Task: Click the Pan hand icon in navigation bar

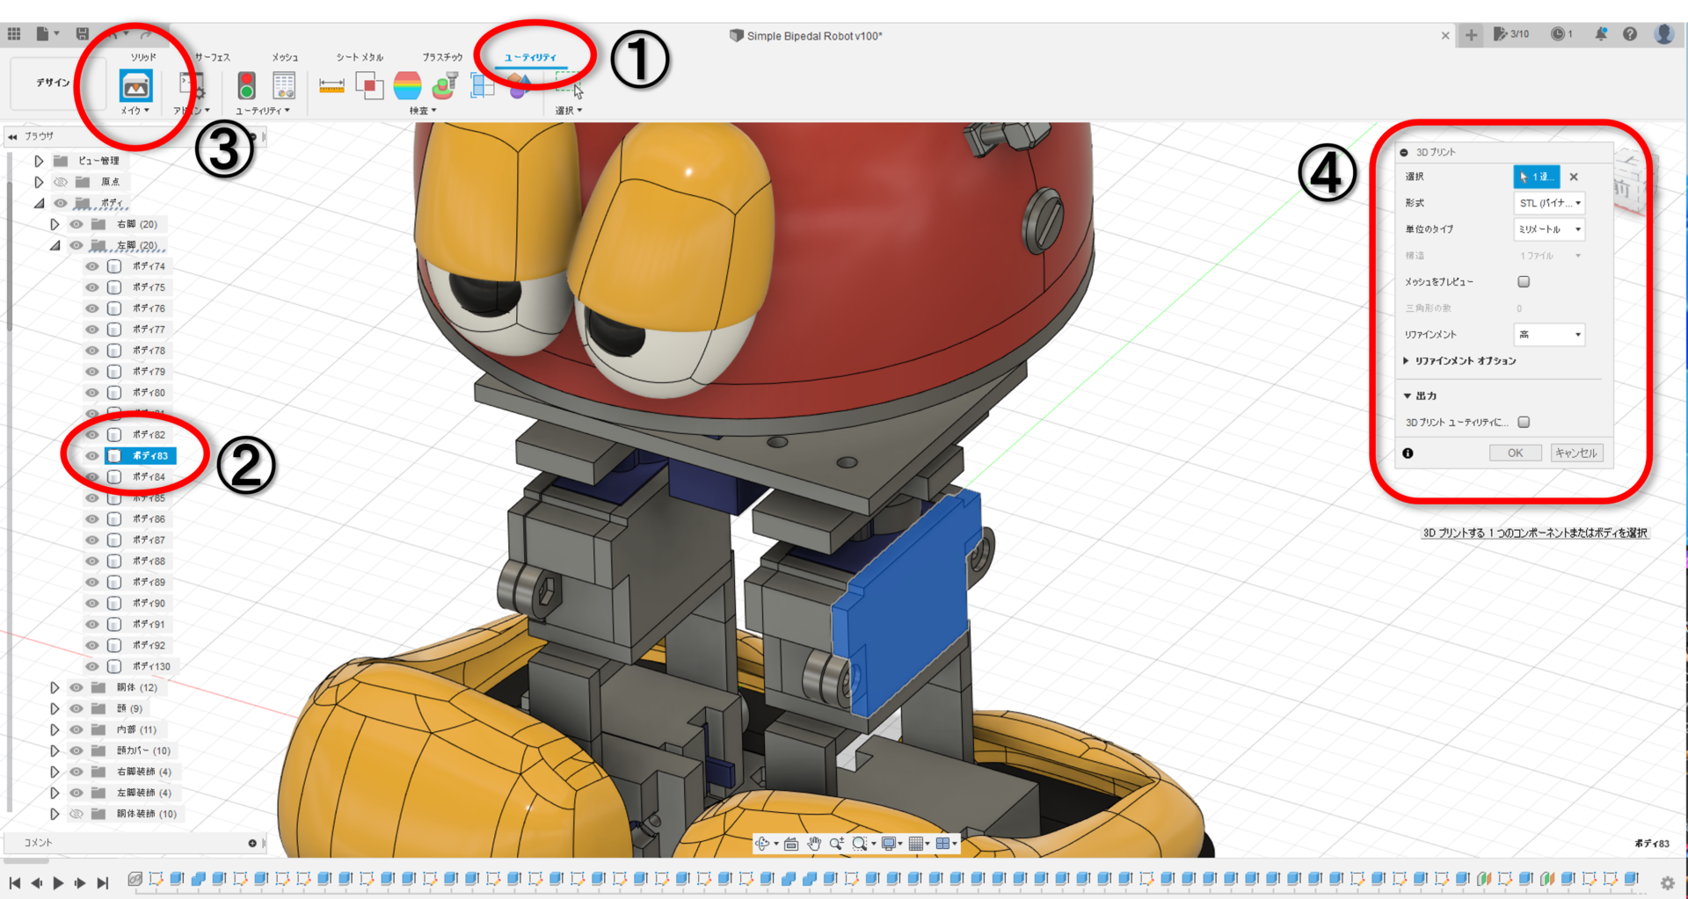Action: [813, 843]
